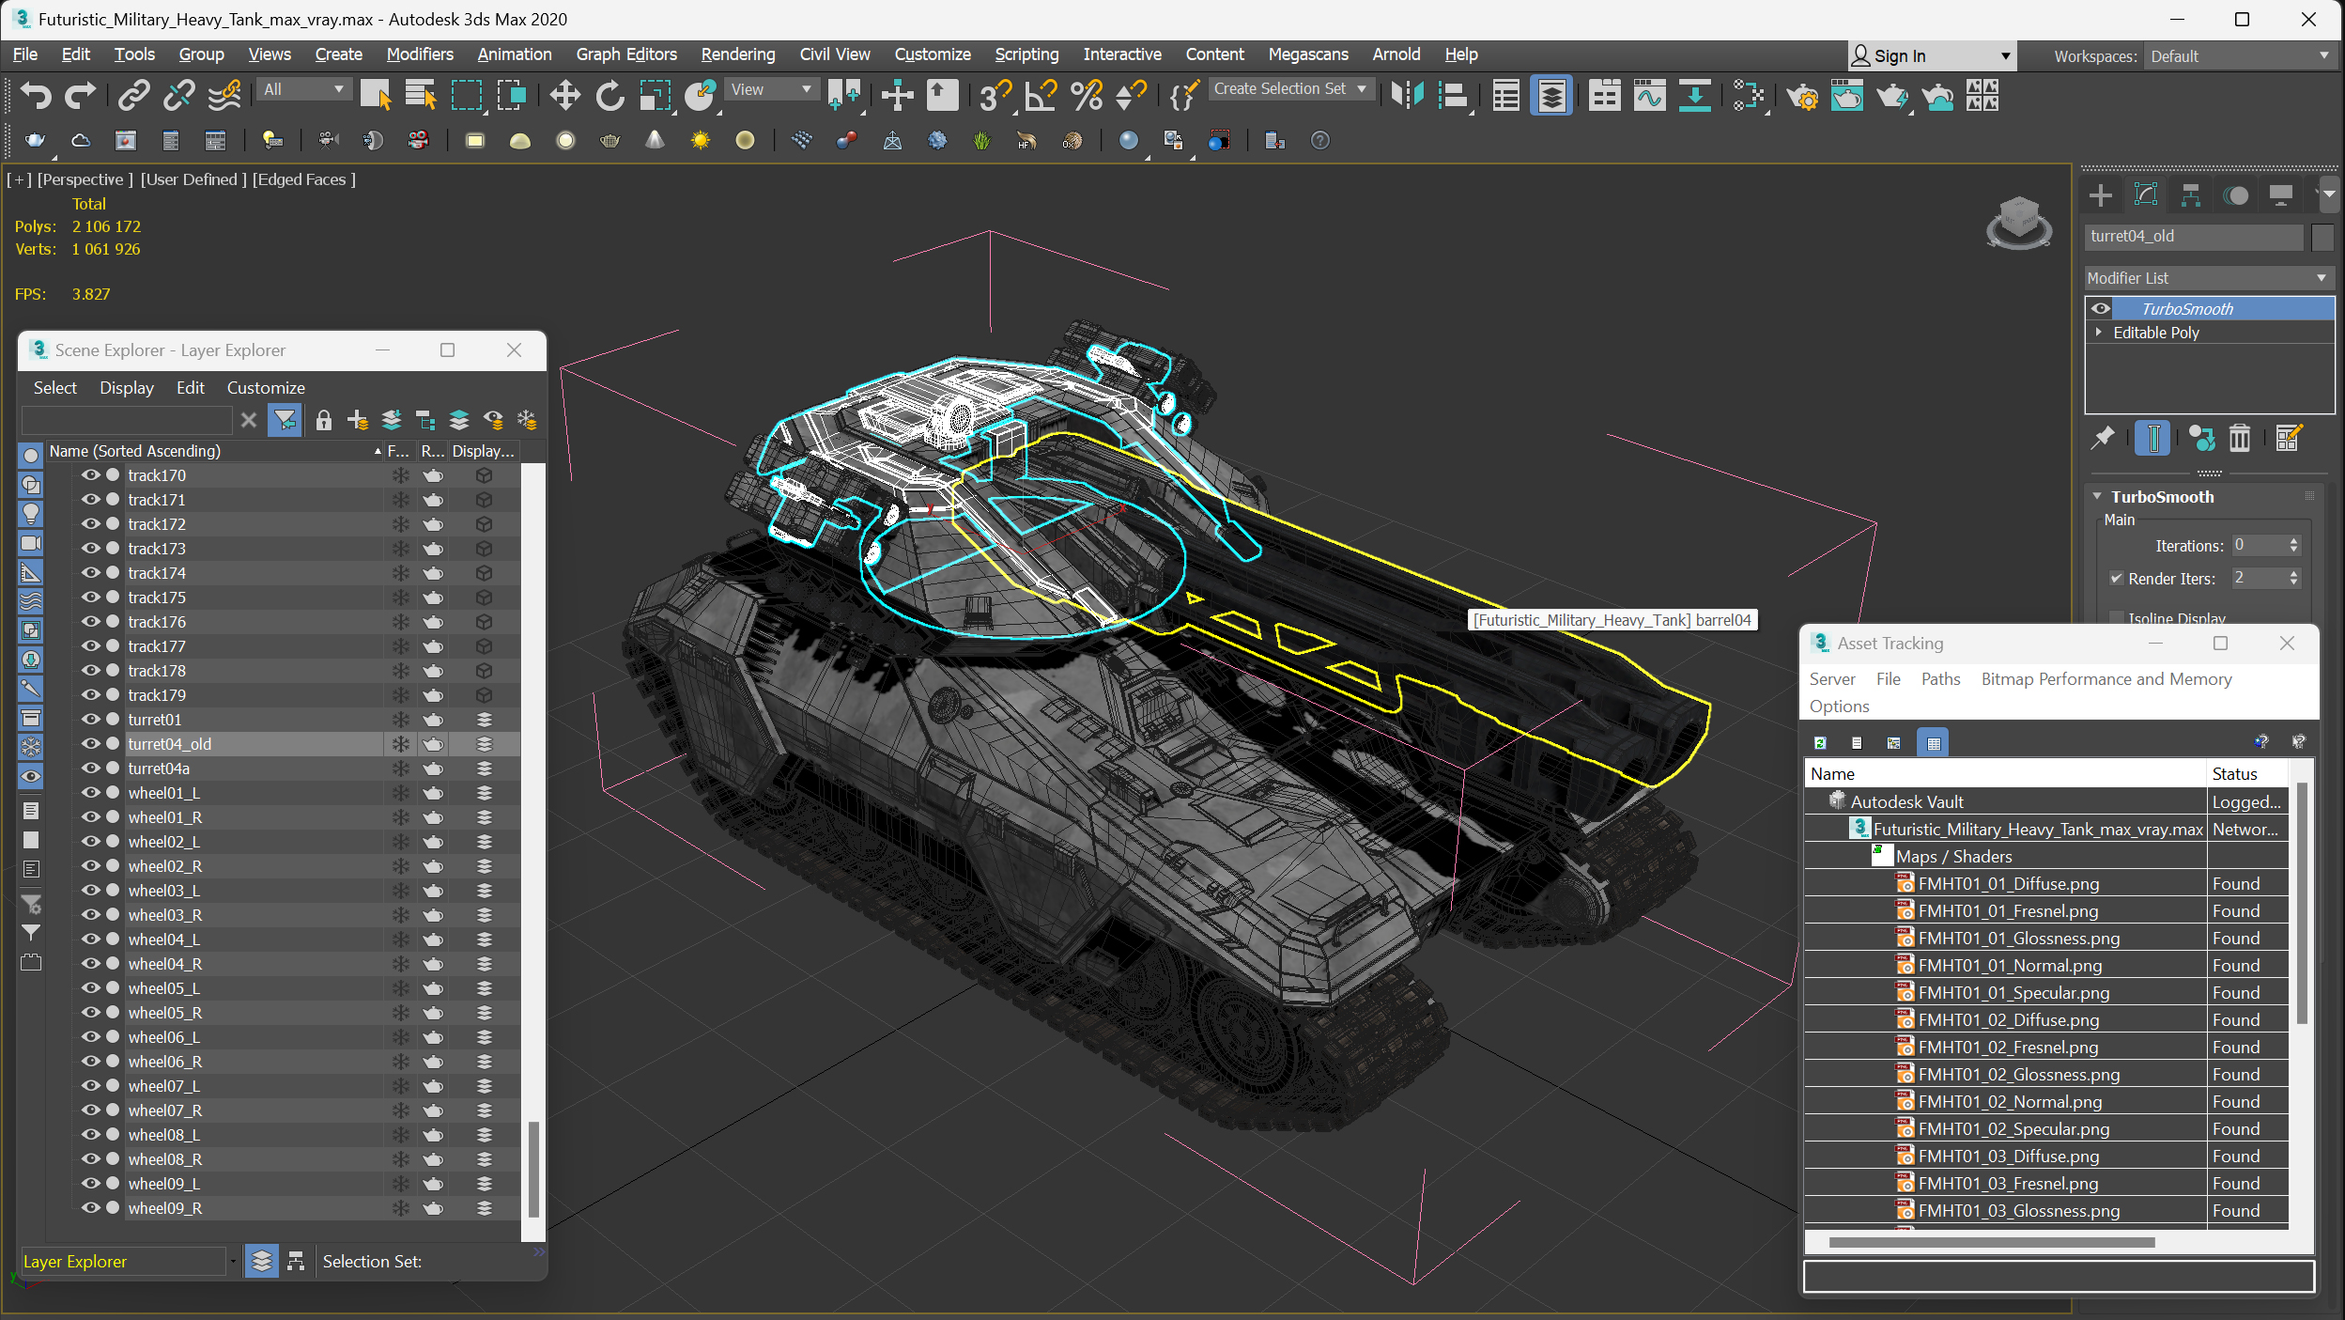Click Scene Explorer lock selection icon
This screenshot has width=2345, height=1320.
324,420
